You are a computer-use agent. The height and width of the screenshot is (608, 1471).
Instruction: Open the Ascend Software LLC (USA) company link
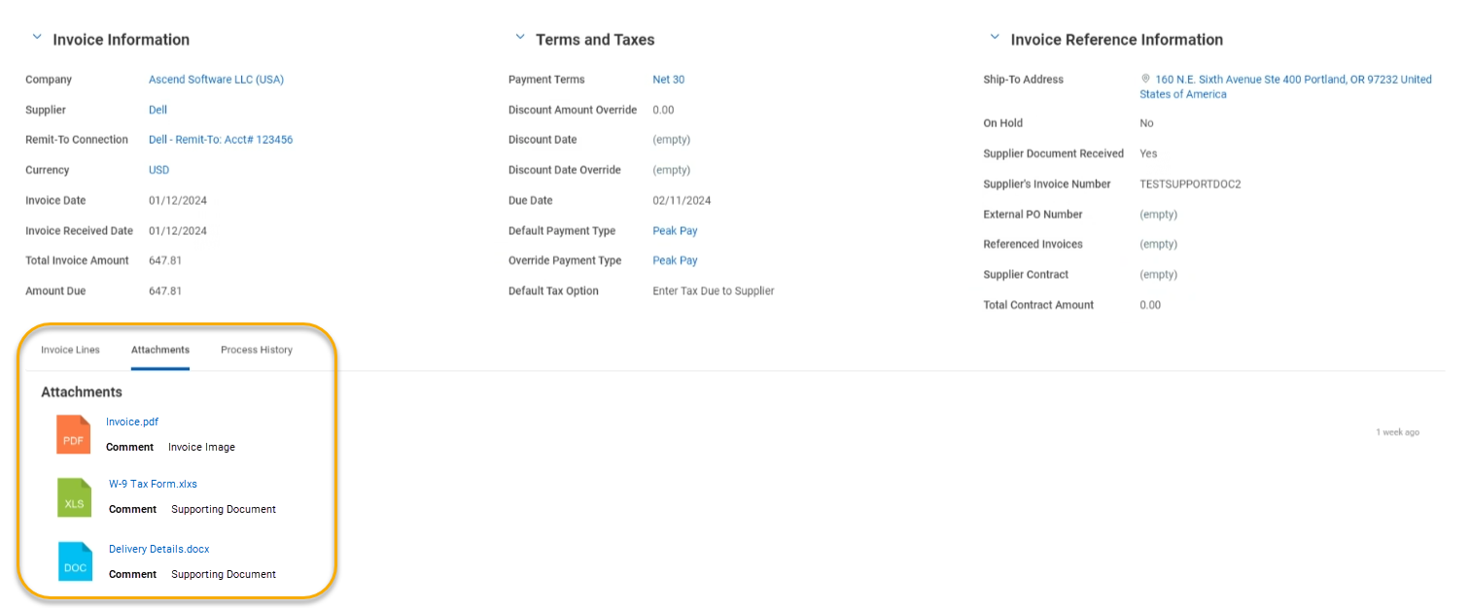(x=216, y=80)
